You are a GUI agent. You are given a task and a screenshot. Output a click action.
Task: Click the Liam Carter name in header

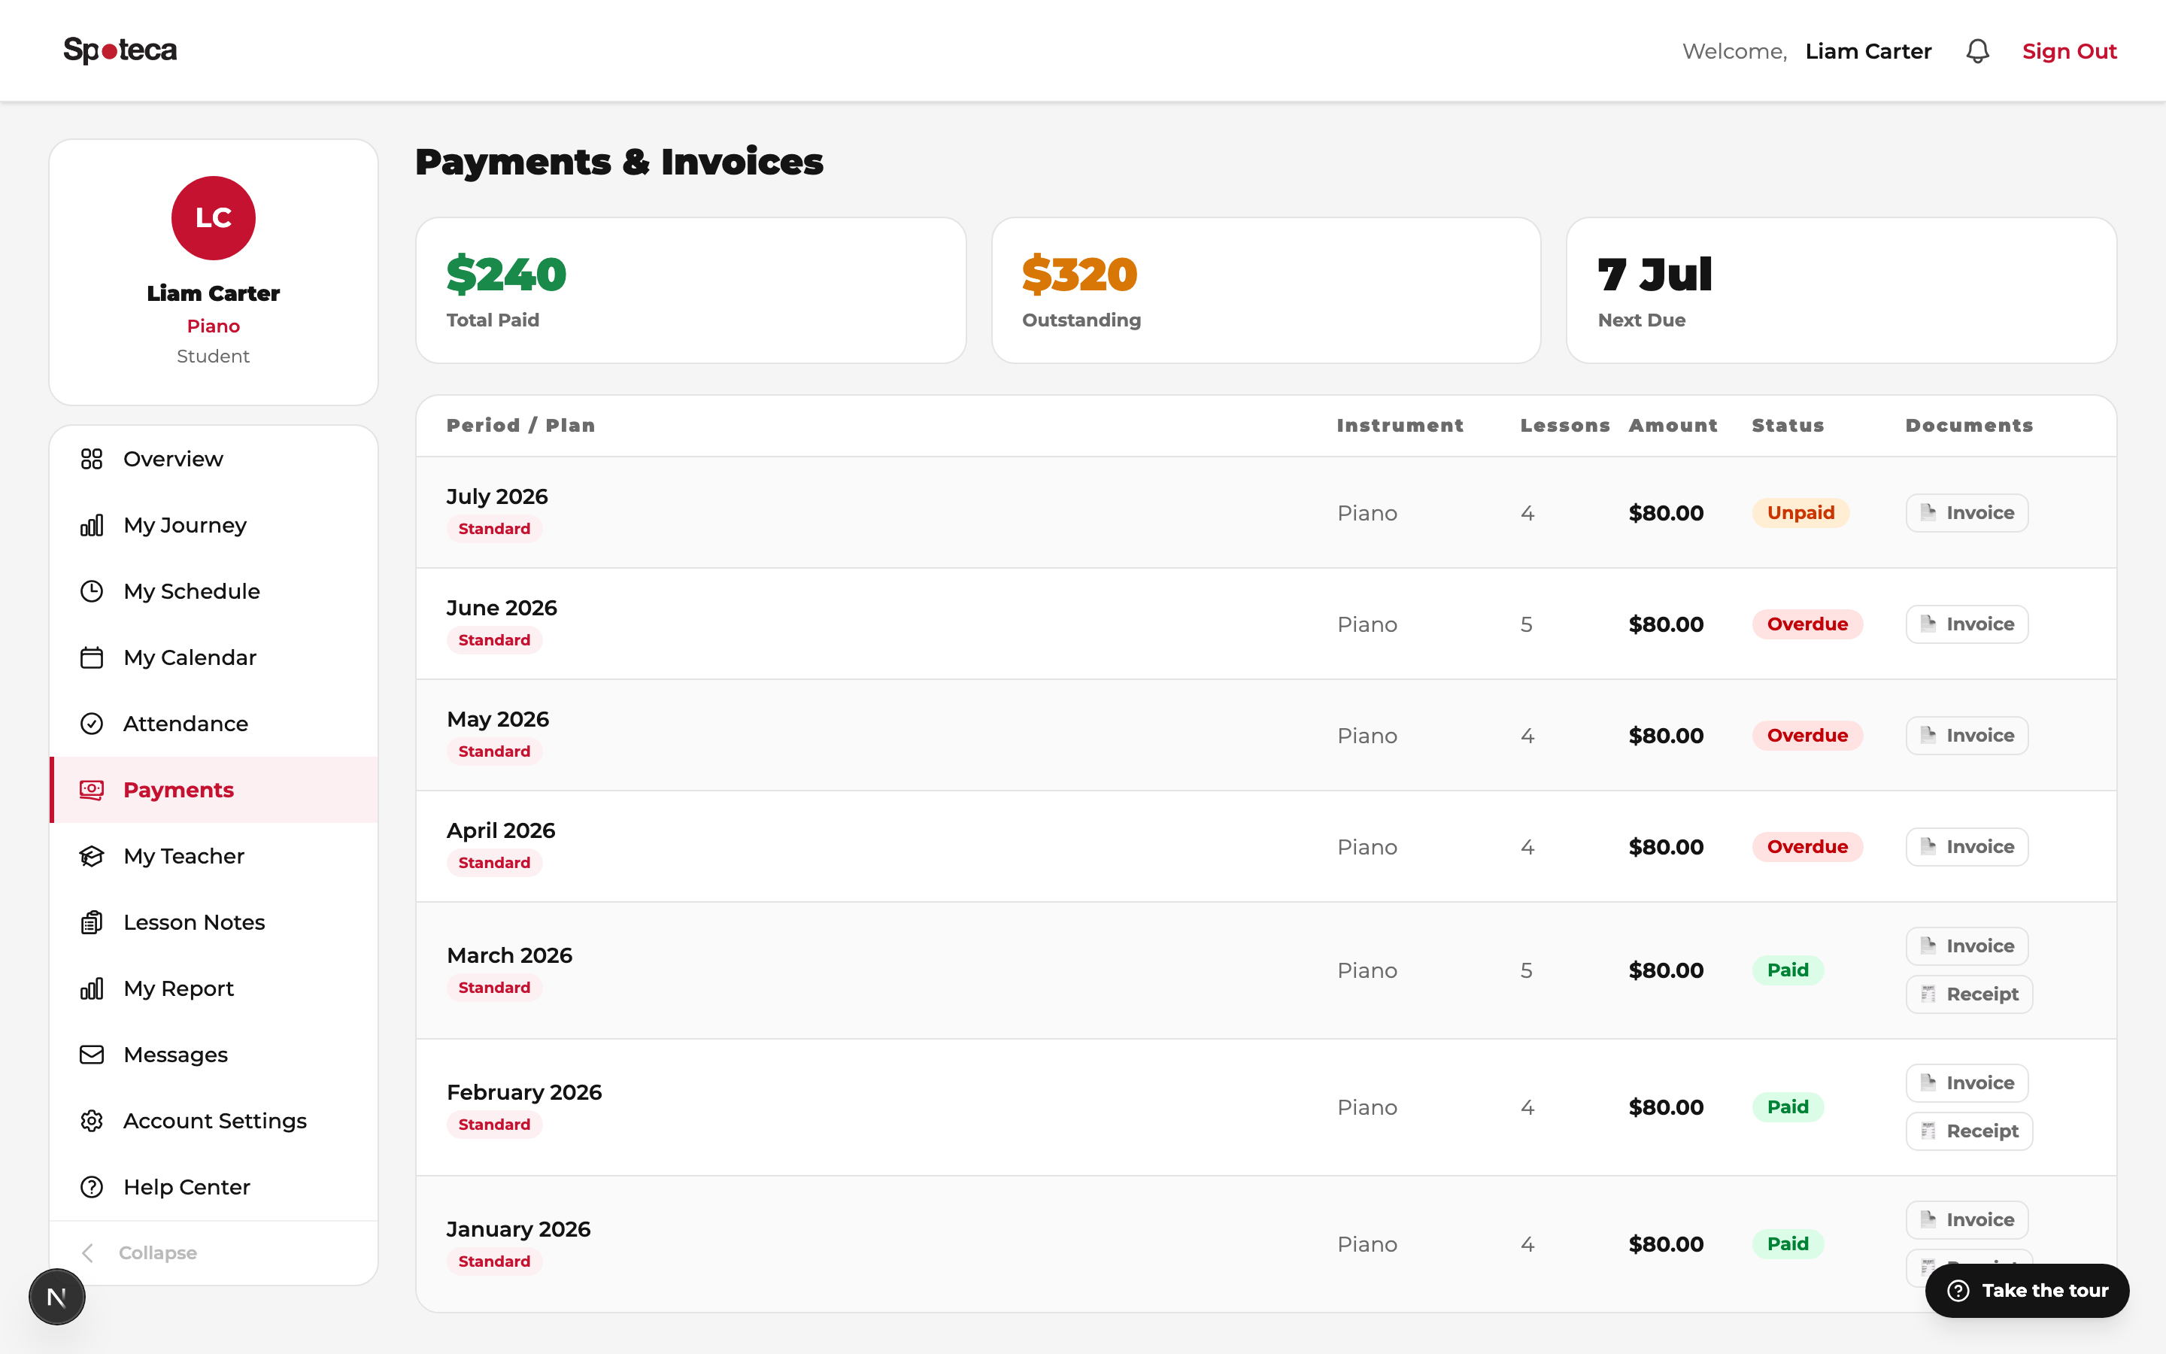click(1868, 51)
